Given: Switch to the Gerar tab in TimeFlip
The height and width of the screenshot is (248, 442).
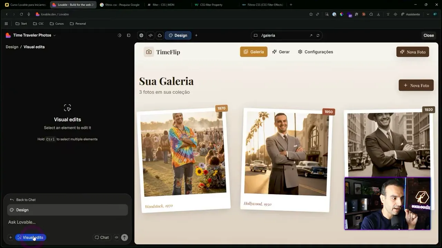Looking at the screenshot, I should pyautogui.click(x=281, y=52).
